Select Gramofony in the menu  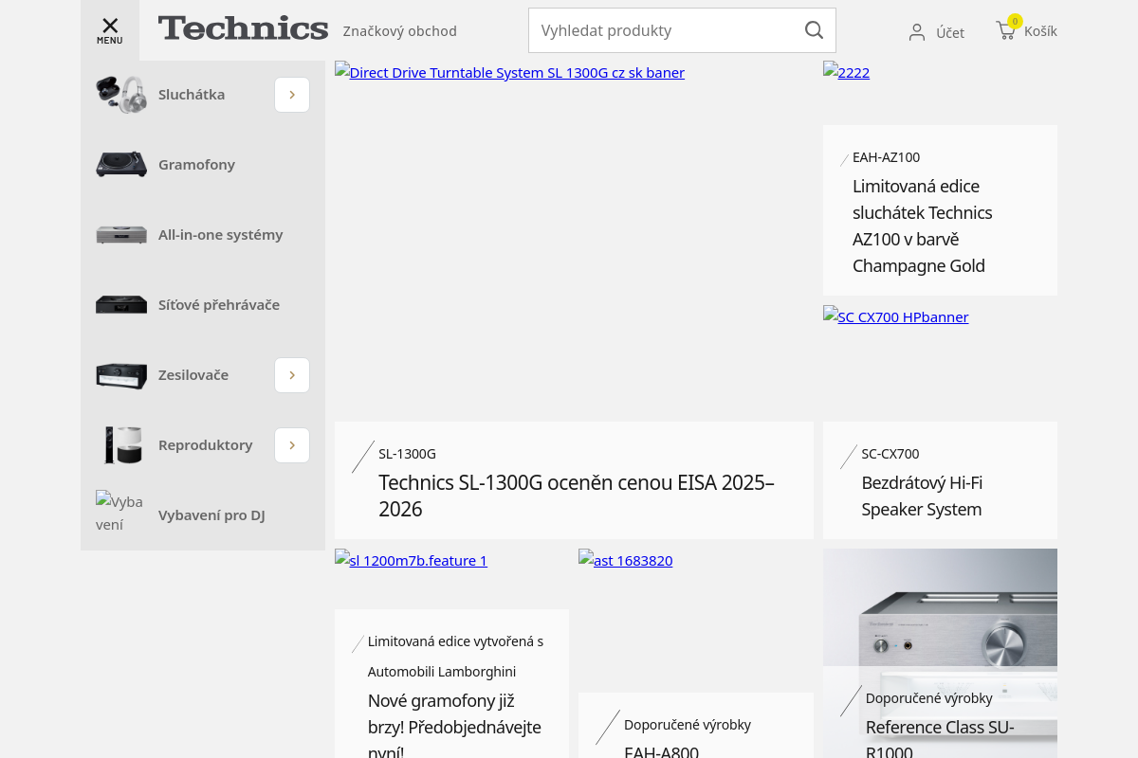pos(196,165)
